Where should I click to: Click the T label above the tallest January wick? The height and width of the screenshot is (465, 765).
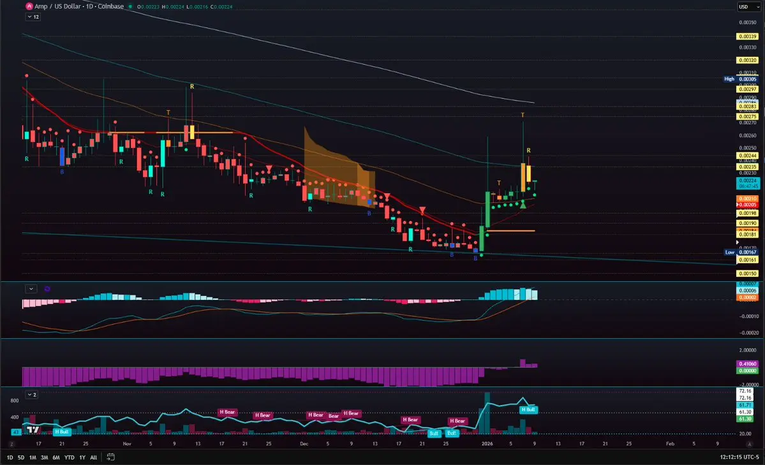tap(523, 115)
